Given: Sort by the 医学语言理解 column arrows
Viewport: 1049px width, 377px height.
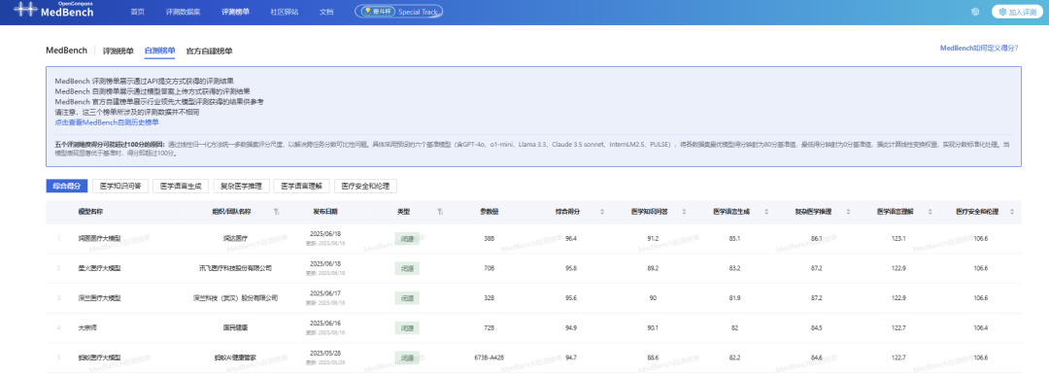Looking at the screenshot, I should click(x=930, y=212).
